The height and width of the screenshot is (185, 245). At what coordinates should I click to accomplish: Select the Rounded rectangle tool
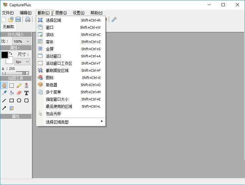tap(26, 100)
